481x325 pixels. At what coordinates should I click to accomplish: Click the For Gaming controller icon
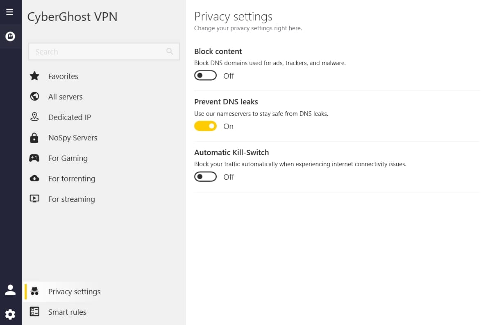point(34,158)
